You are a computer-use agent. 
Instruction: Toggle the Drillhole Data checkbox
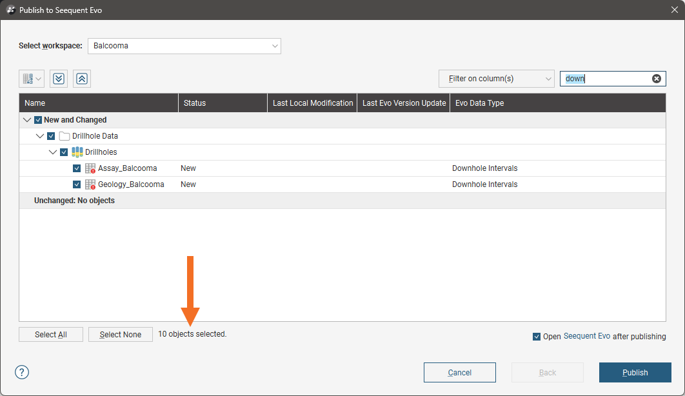[51, 136]
